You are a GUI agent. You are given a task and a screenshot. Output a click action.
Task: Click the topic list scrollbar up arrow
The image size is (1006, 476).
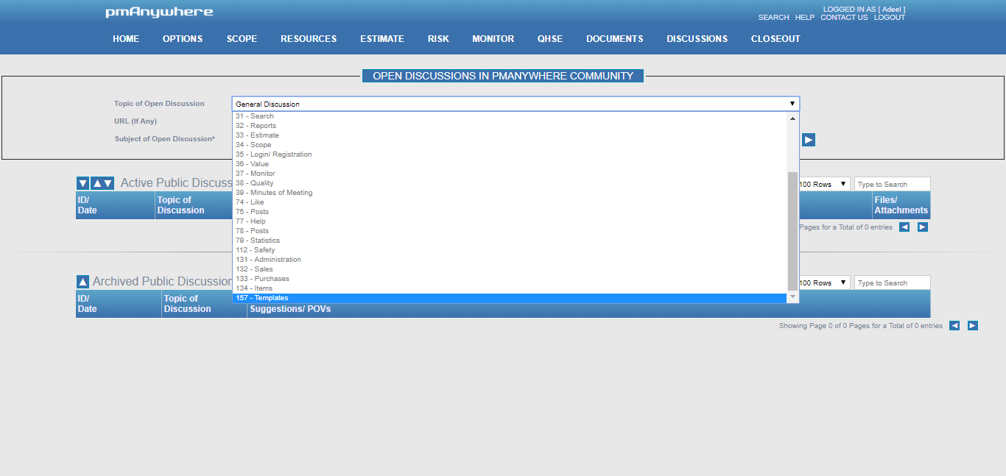pos(793,118)
